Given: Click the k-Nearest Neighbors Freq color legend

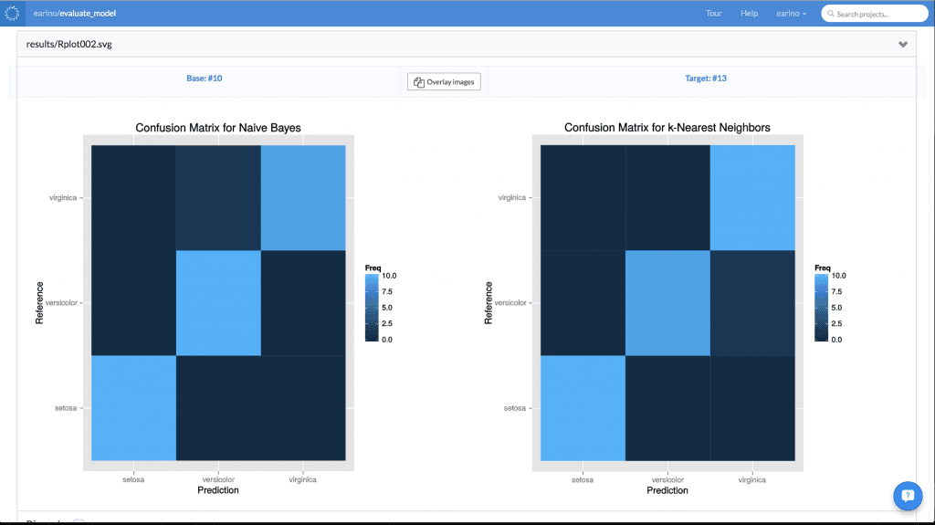Looking at the screenshot, I should click(x=830, y=304).
